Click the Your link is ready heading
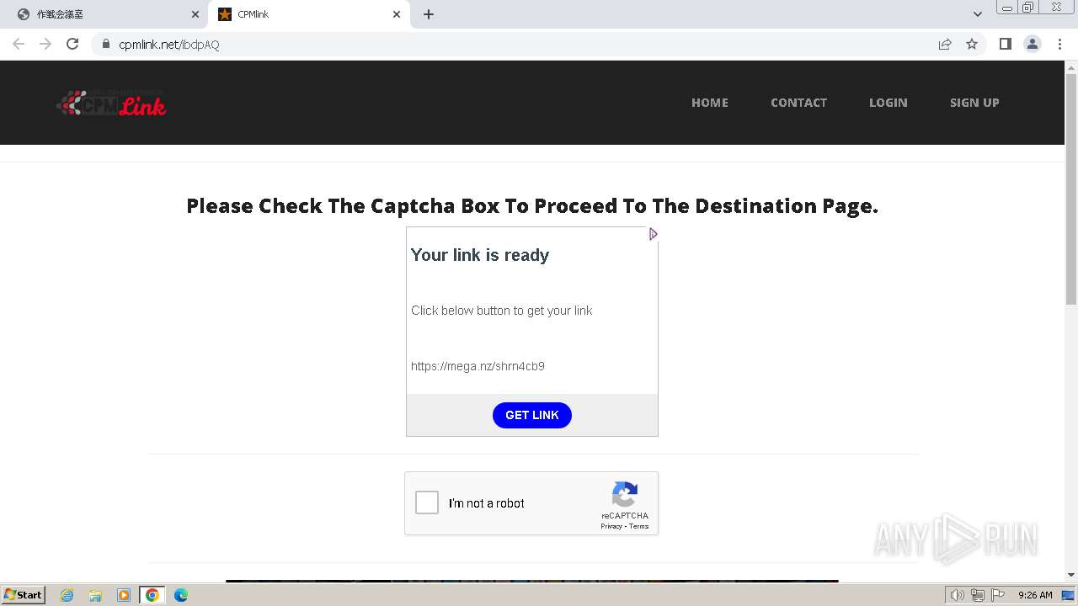The height and width of the screenshot is (606, 1078). [x=480, y=255]
